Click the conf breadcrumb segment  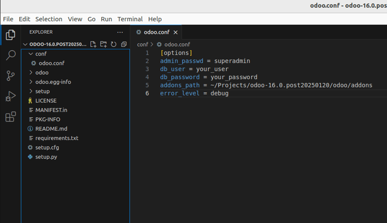point(143,44)
